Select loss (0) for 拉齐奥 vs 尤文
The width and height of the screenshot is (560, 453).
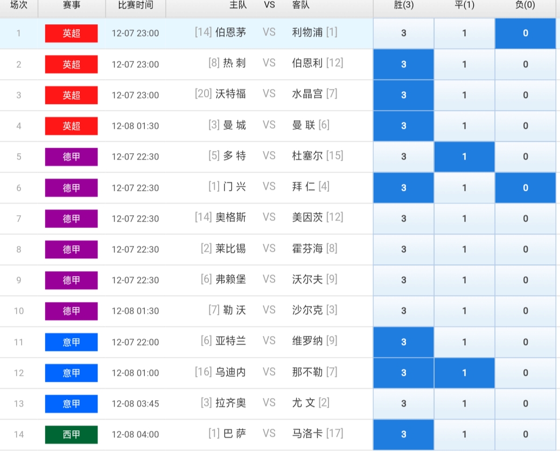[x=526, y=403]
